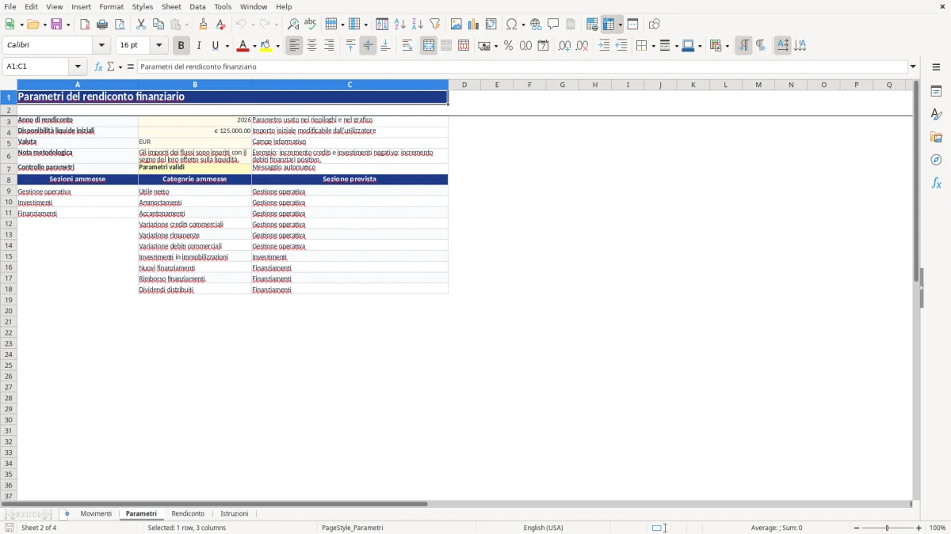Click the Copy icon
The height and width of the screenshot is (534, 951).
click(x=158, y=25)
